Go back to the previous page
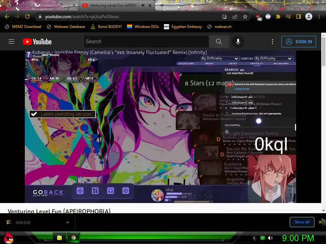Image resolution: width=326 pixels, height=244 pixels. [x=7, y=17]
